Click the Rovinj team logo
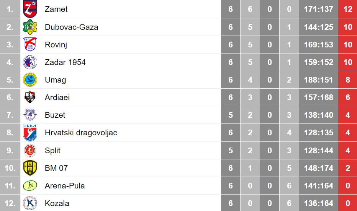The image size is (357, 211). pos(30,45)
